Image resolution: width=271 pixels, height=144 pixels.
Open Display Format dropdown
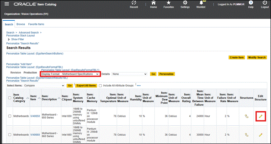81,74
